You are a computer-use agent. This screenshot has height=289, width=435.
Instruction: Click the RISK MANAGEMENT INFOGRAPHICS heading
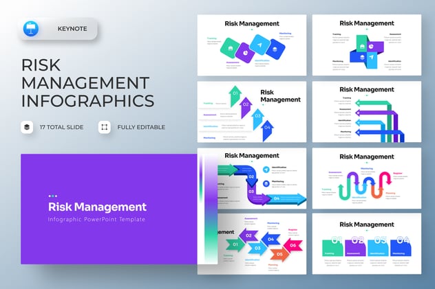point(87,83)
